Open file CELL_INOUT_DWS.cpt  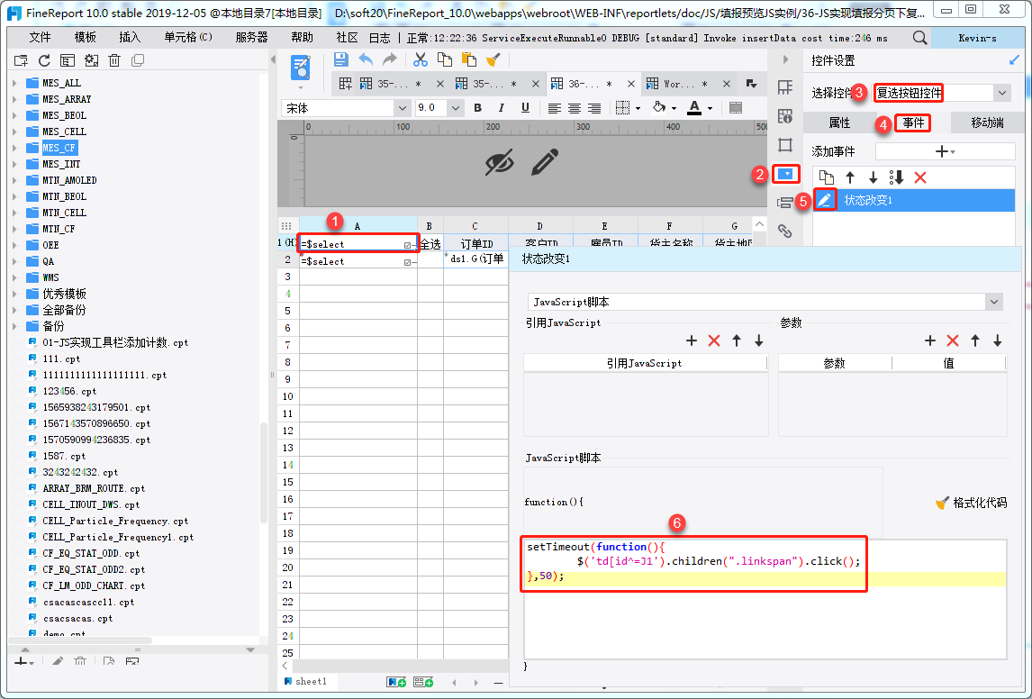pos(92,504)
